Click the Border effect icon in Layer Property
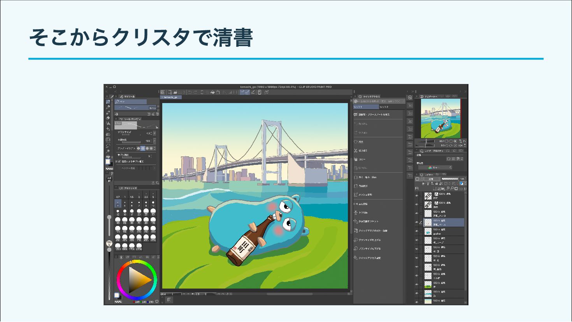The height and width of the screenshot is (322, 572). click(x=448, y=159)
